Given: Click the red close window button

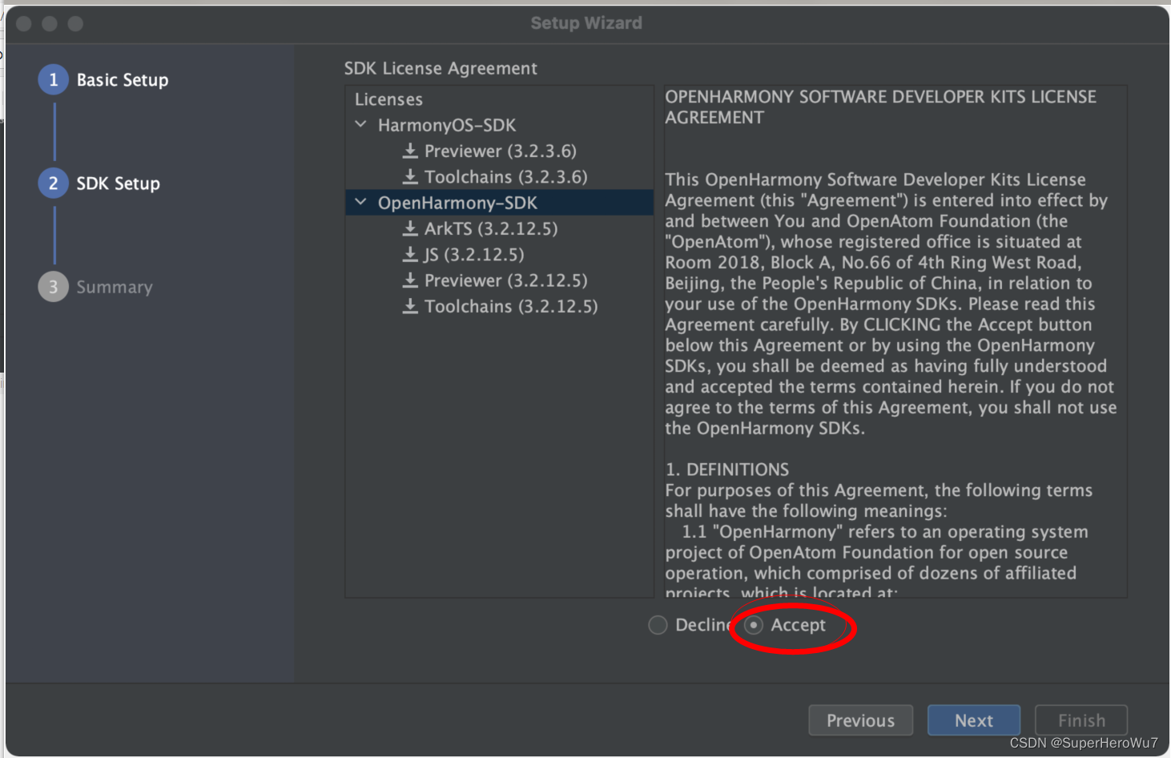Looking at the screenshot, I should [24, 23].
